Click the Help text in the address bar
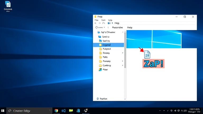 tap(117, 23)
